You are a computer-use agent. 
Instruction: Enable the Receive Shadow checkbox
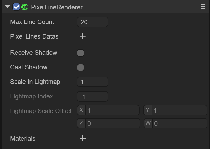pyautogui.click(x=81, y=53)
